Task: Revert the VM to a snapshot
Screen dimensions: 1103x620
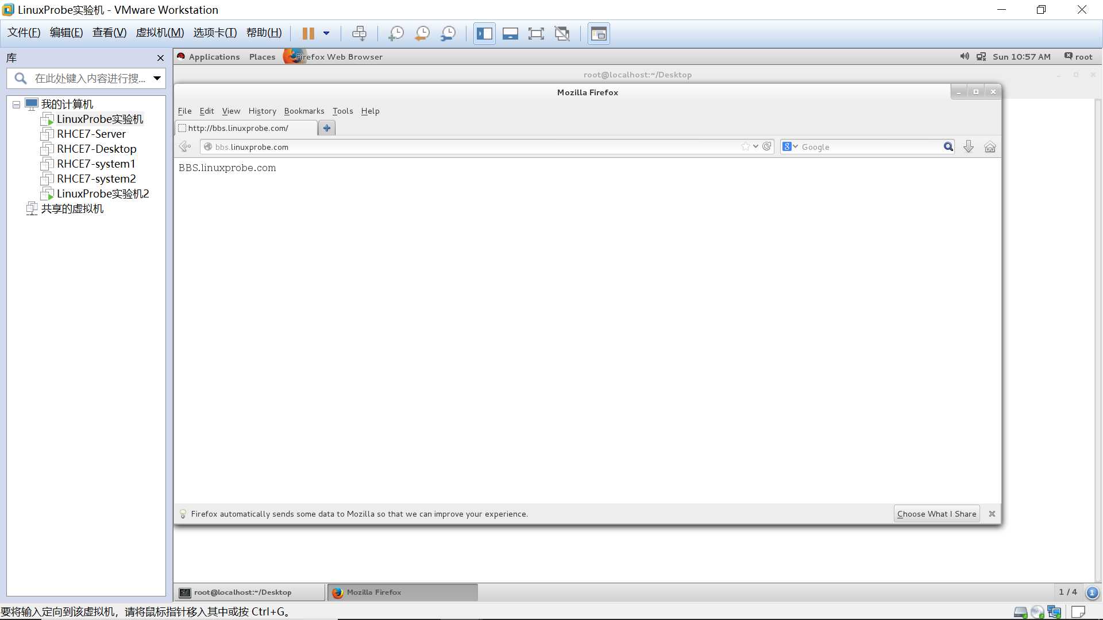Action: coord(422,33)
